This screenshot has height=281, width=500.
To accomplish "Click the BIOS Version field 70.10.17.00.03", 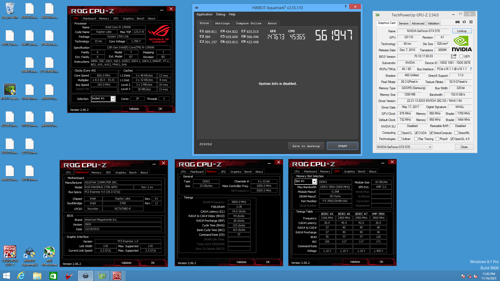I will tap(423, 56).
